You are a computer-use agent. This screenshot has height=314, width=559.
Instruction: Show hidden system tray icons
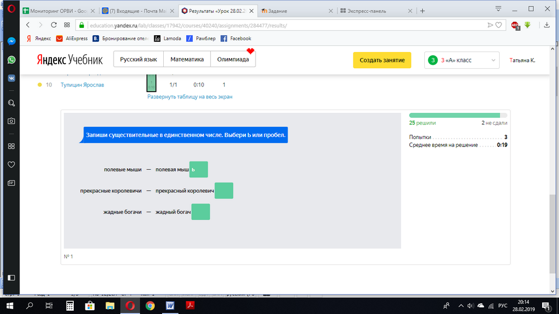click(x=460, y=306)
